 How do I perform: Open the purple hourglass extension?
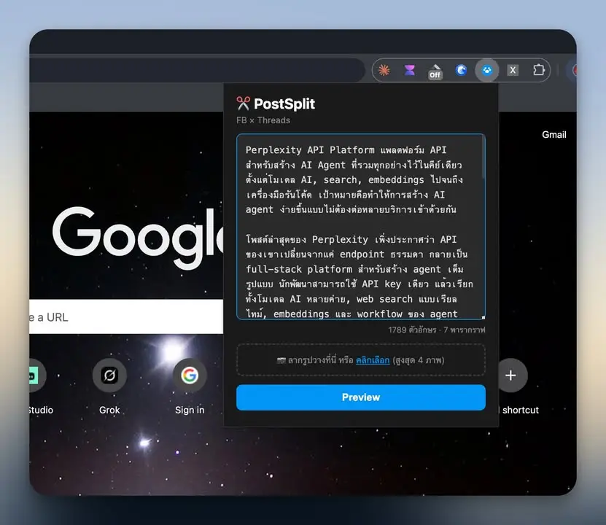pos(409,70)
